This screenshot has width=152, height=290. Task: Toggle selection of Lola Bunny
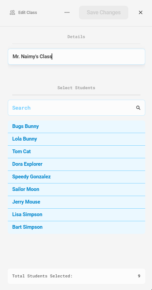point(76,139)
